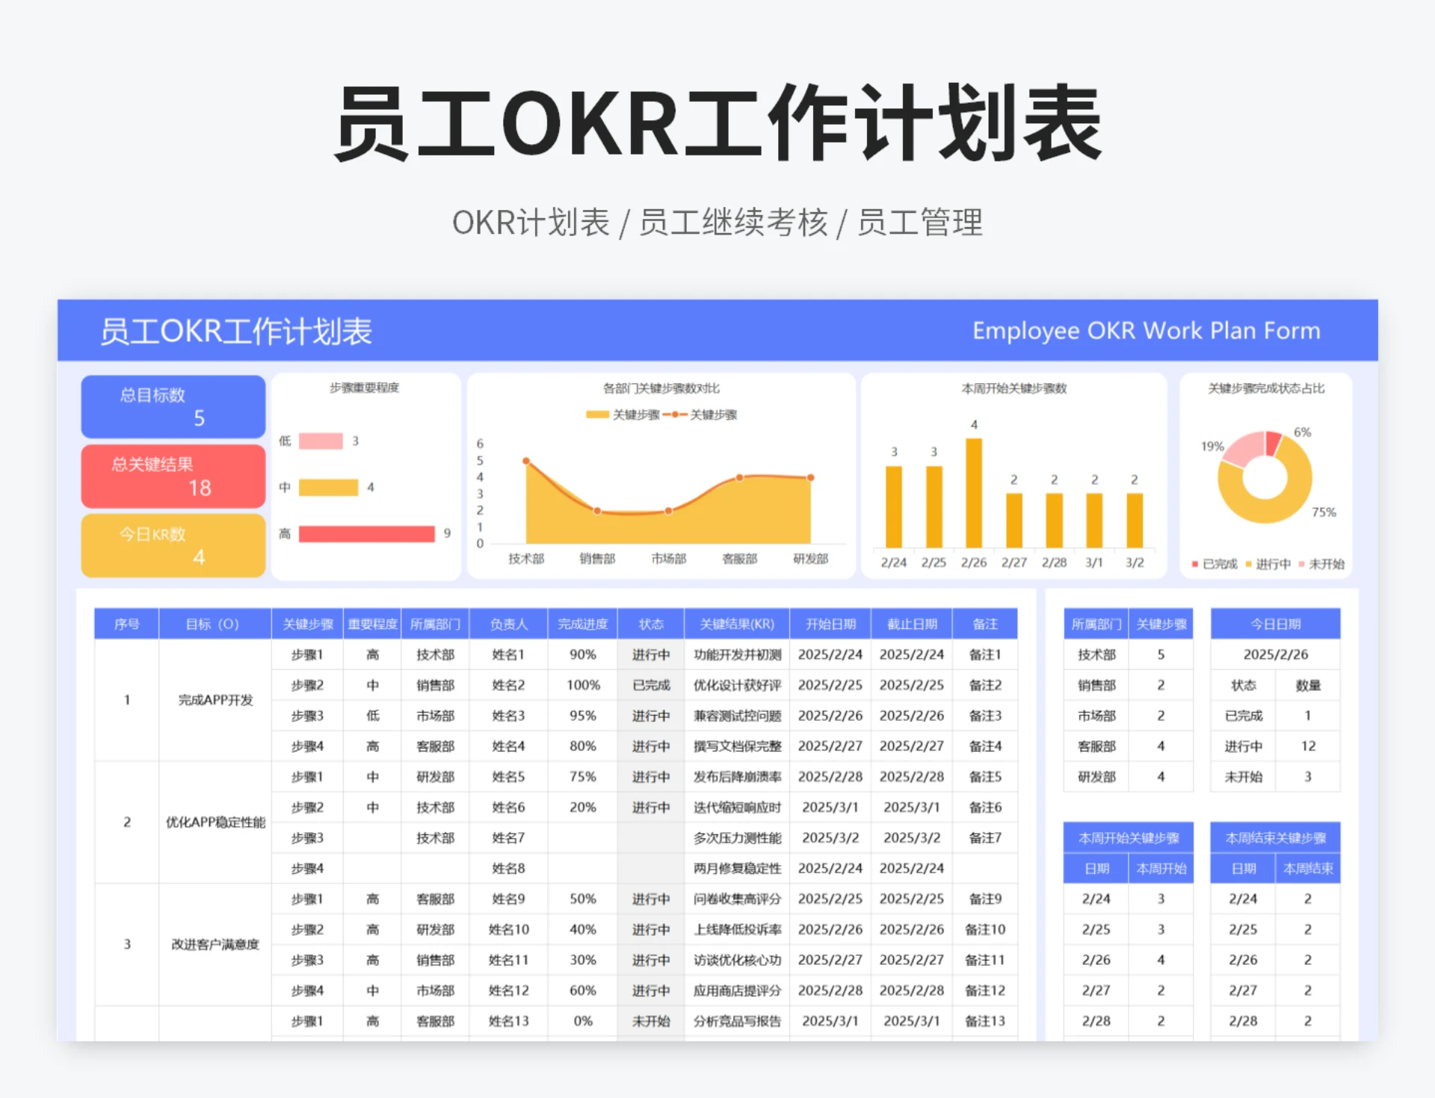Toggle the 进行中 legend item
Viewport: 1435px width, 1098px height.
1272,565
